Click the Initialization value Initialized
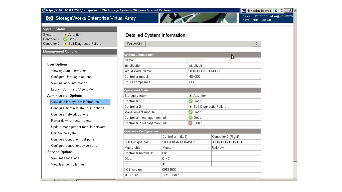This screenshot has height=192, width=342. tap(195, 65)
